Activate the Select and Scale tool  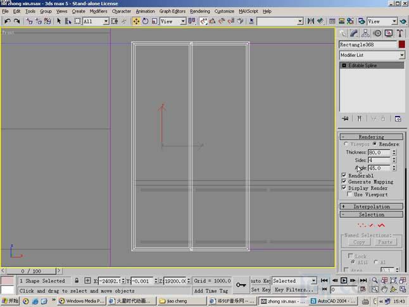154,21
